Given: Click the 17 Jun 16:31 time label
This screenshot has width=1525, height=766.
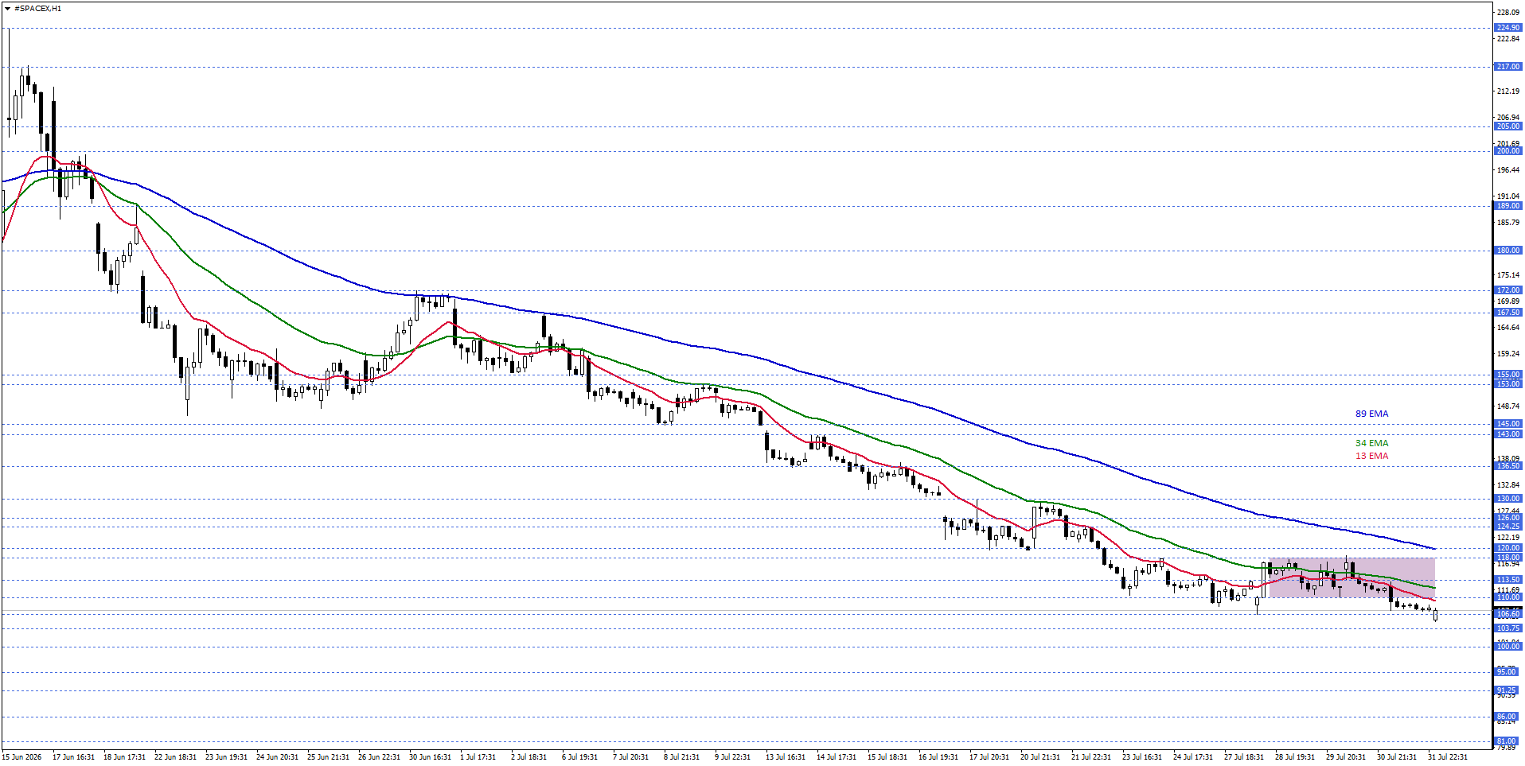Looking at the screenshot, I should pyautogui.click(x=73, y=757).
